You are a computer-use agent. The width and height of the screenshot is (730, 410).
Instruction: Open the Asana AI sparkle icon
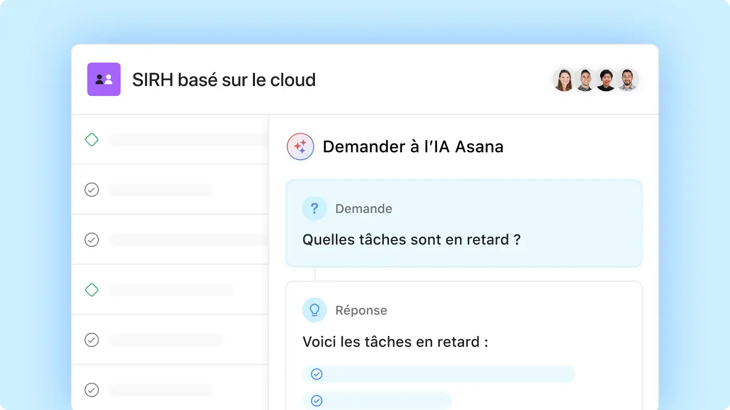point(300,147)
